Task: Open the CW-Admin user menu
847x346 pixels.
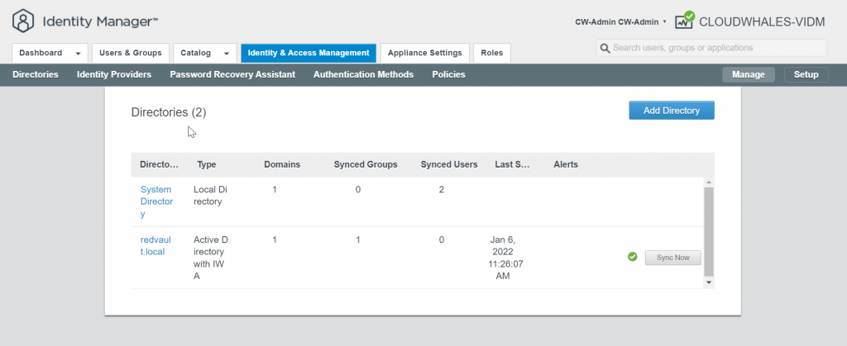Action: tap(620, 22)
